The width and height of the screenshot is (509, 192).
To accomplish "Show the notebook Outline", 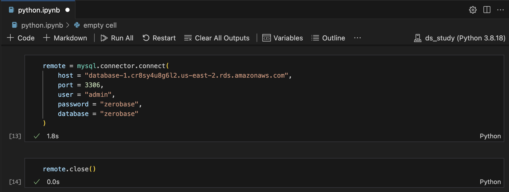I will (328, 38).
